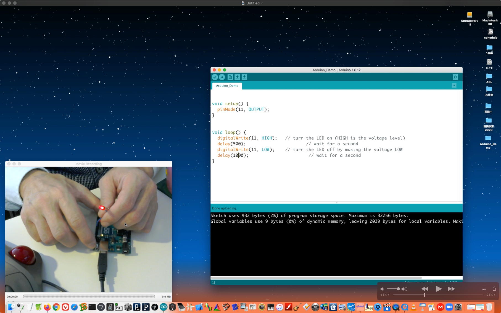Screen dimensions: 501x313
Task: Create a new sketch in Arduino toolbar
Action: [230, 77]
